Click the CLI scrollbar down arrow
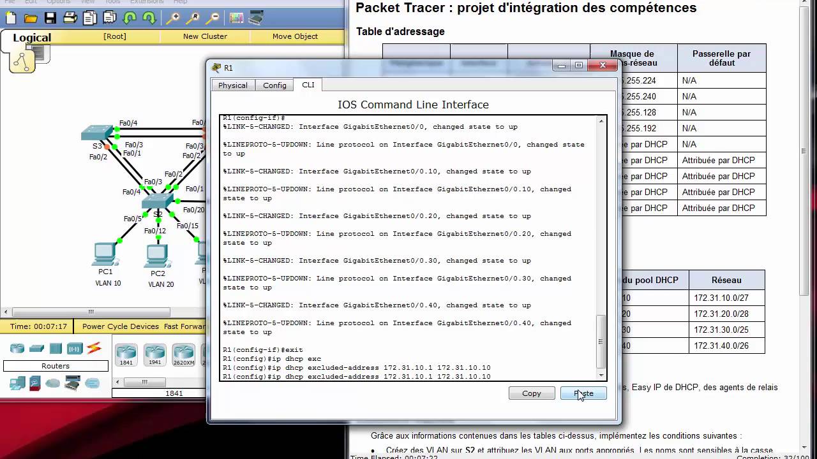This screenshot has height=459, width=817. click(x=601, y=375)
